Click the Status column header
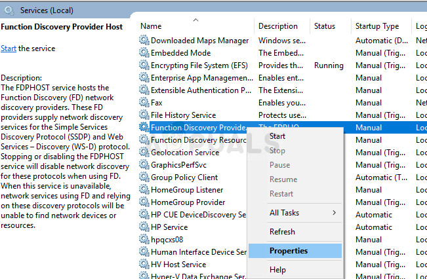This screenshot has width=427, height=279. point(325,26)
